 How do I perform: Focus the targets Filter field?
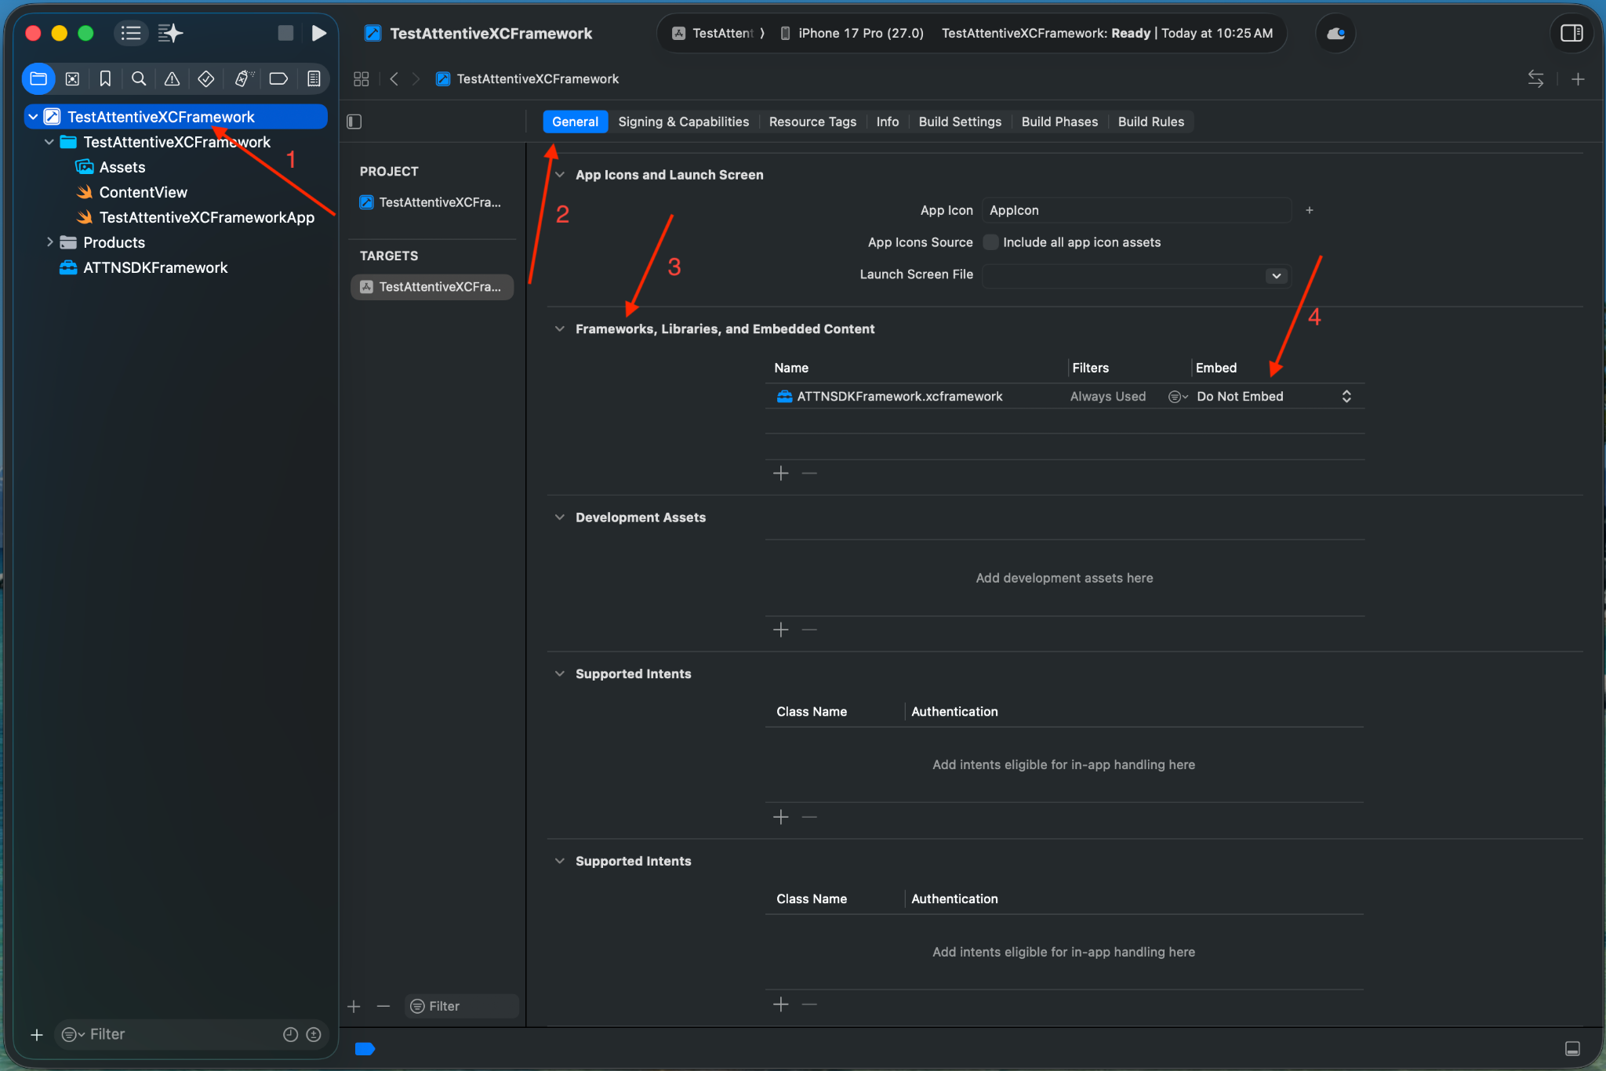coord(462,1007)
